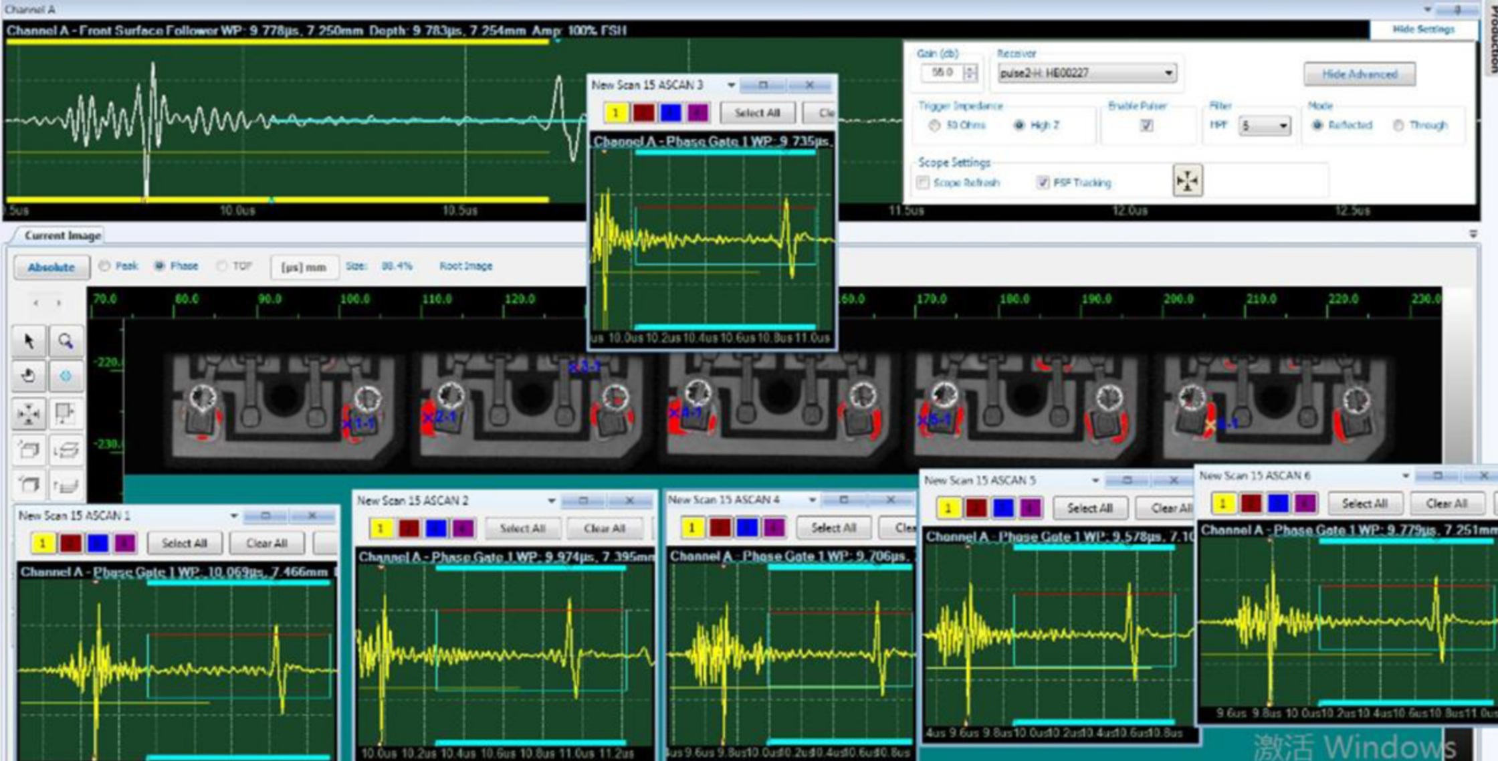Expand the HPF filter dropdown

click(1283, 126)
